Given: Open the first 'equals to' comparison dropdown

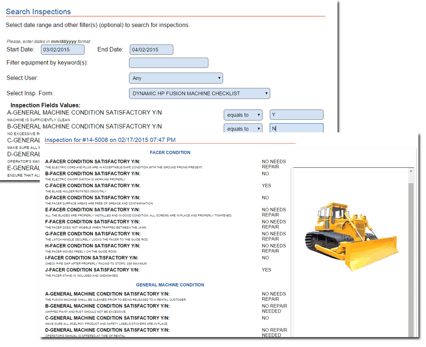Looking at the screenshot, I should pos(243,114).
